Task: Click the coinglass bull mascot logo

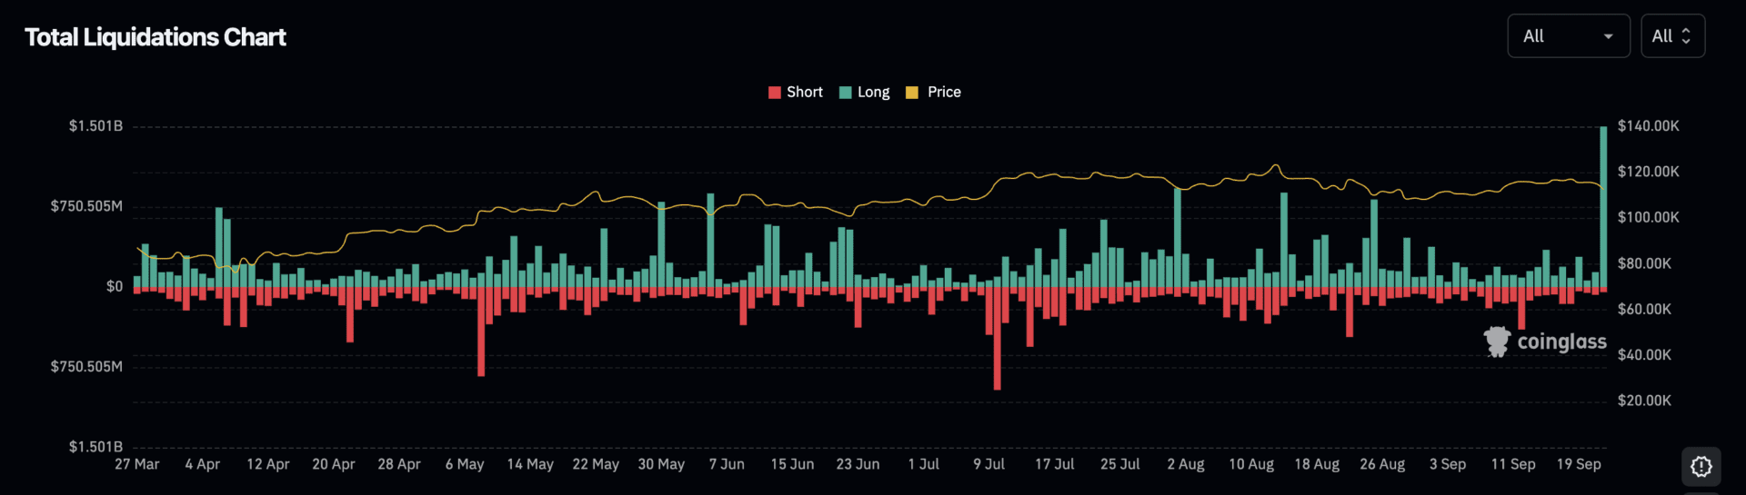Action: tap(1496, 342)
